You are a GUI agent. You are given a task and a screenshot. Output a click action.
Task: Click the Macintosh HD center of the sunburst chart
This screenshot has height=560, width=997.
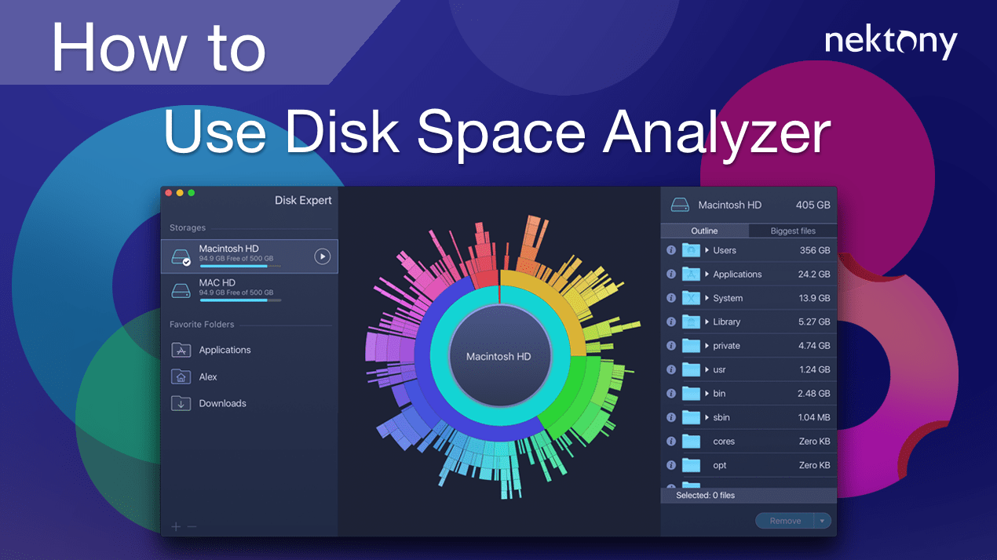[498, 356]
